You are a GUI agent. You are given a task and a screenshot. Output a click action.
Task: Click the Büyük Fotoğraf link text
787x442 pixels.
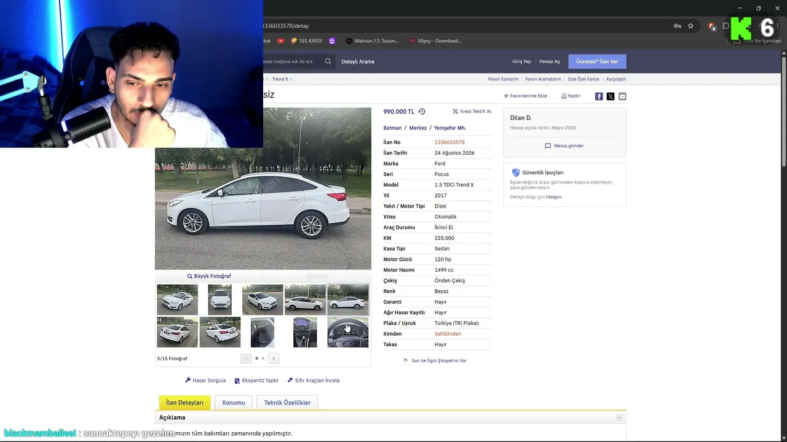pyautogui.click(x=213, y=276)
